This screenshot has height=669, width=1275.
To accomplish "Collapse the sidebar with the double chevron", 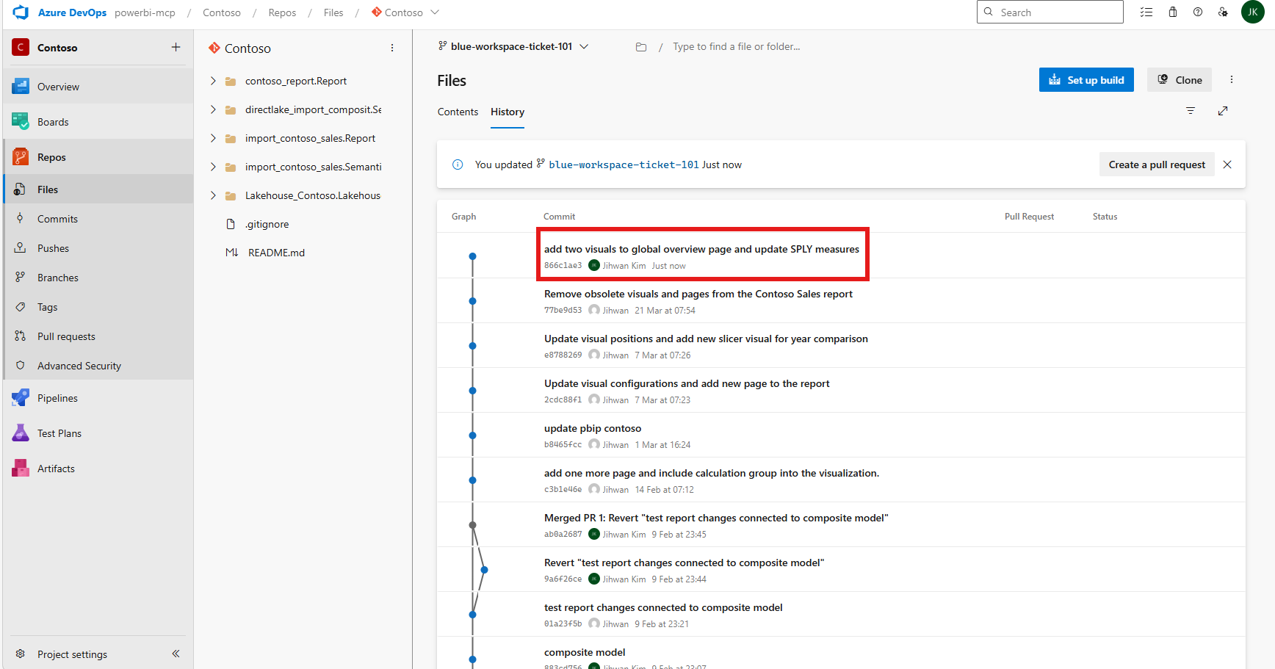I will point(176,654).
